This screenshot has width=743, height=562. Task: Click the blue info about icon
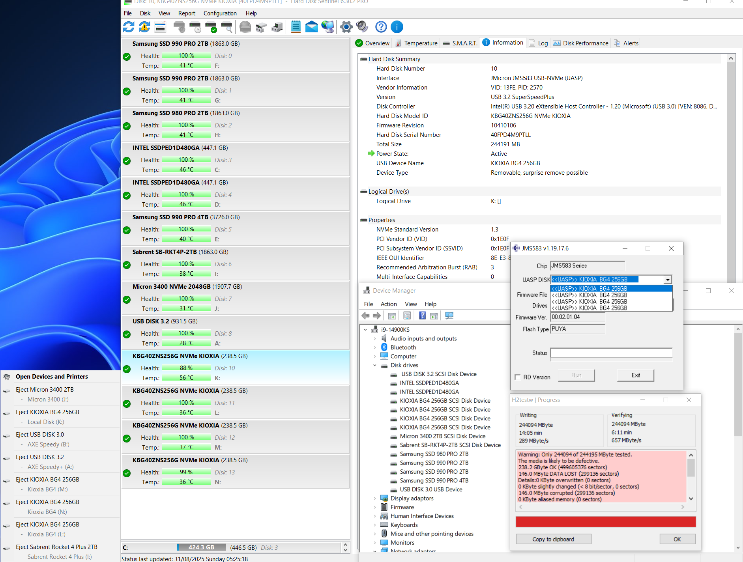click(397, 27)
